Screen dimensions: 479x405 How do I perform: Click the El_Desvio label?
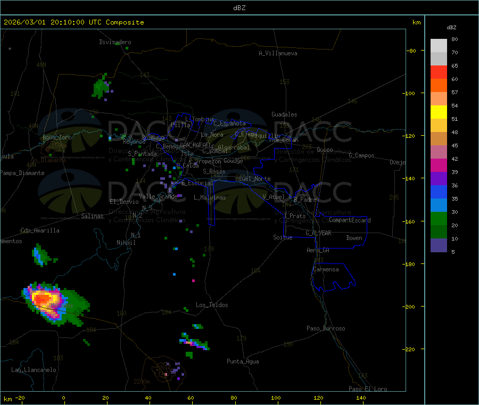pyautogui.click(x=125, y=202)
